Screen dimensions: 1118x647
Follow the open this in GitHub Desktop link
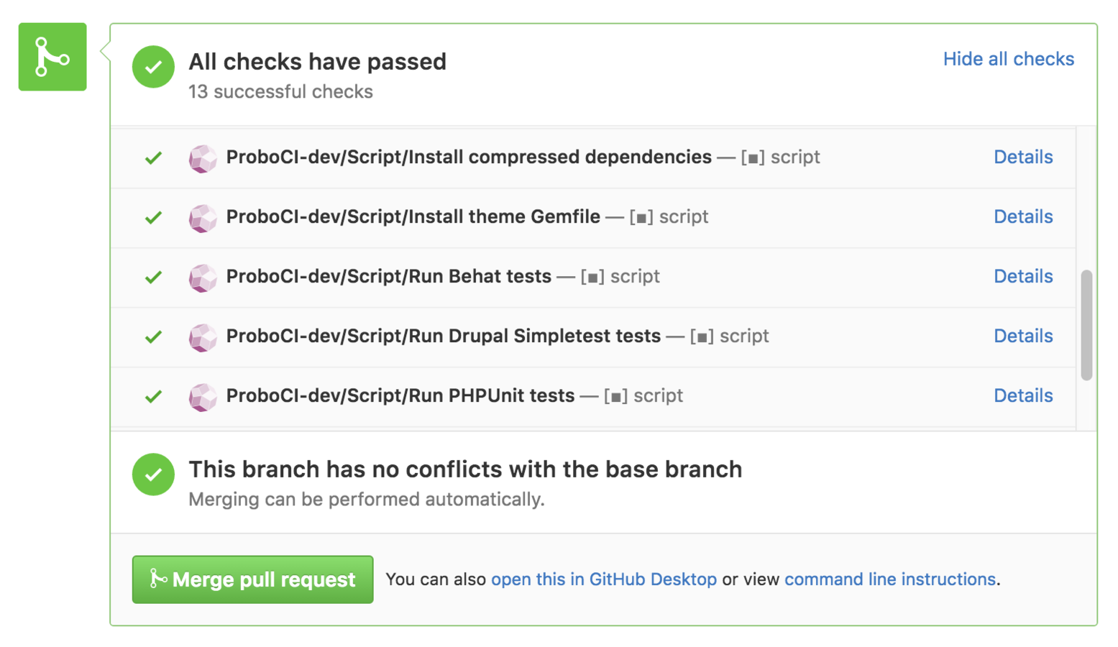(x=603, y=579)
